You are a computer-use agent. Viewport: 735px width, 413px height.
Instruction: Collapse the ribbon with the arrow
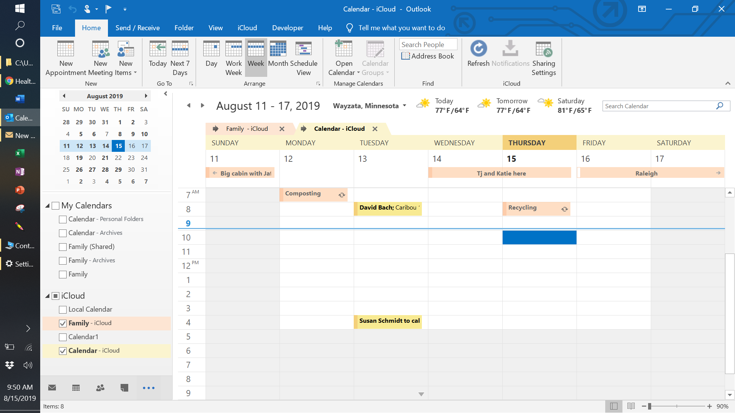click(x=728, y=83)
